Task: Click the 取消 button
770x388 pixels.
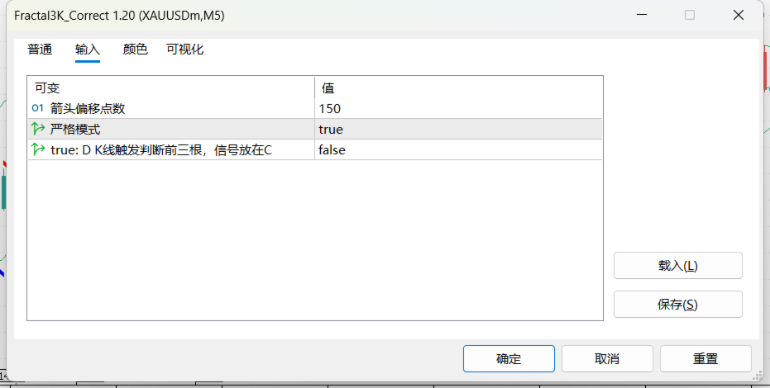Action: pyautogui.click(x=607, y=358)
